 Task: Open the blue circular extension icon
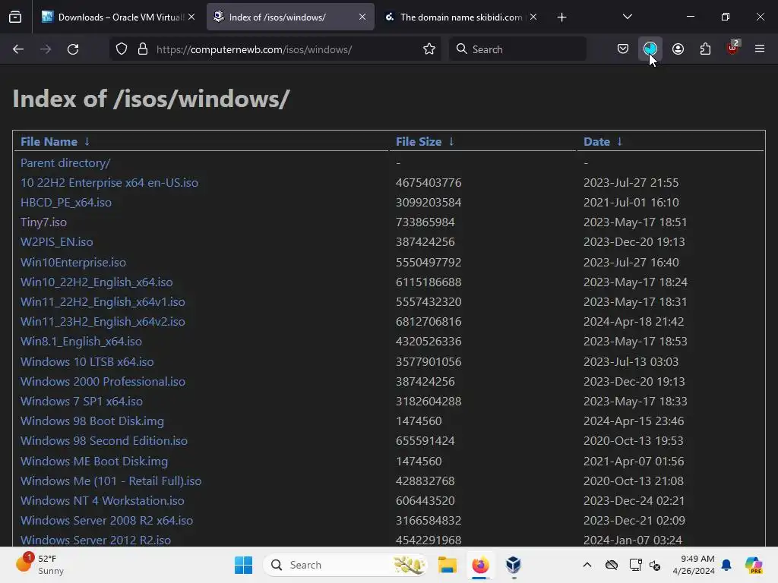[650, 49]
